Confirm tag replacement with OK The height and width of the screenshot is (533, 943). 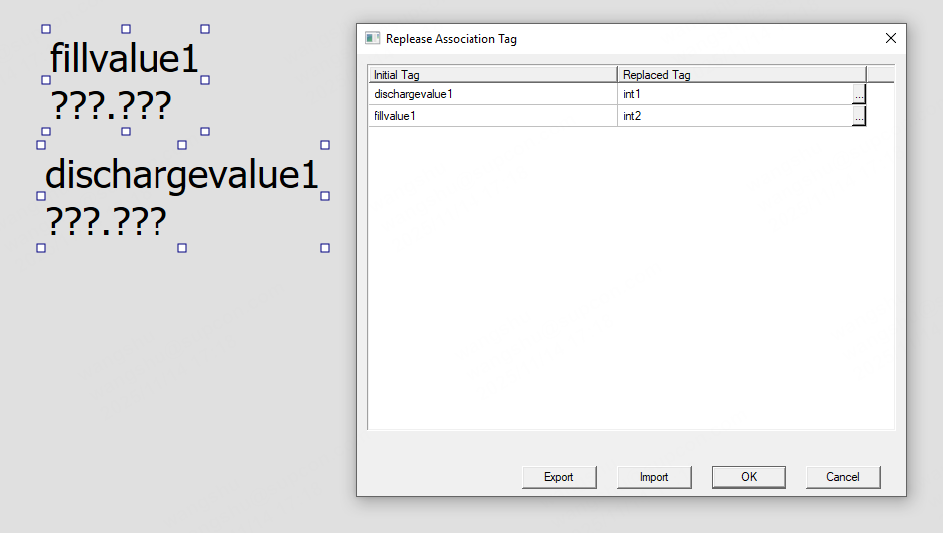click(749, 477)
